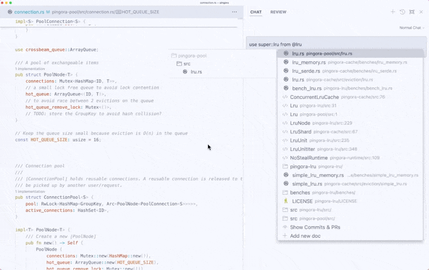
Task: Click the Rust icon beside bench_lru.rs
Action: tap(286, 88)
